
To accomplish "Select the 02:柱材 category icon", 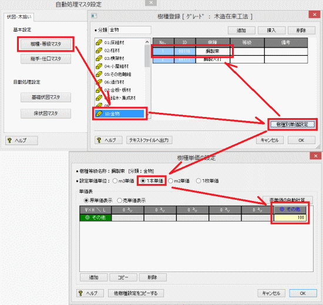I will pos(99,51).
